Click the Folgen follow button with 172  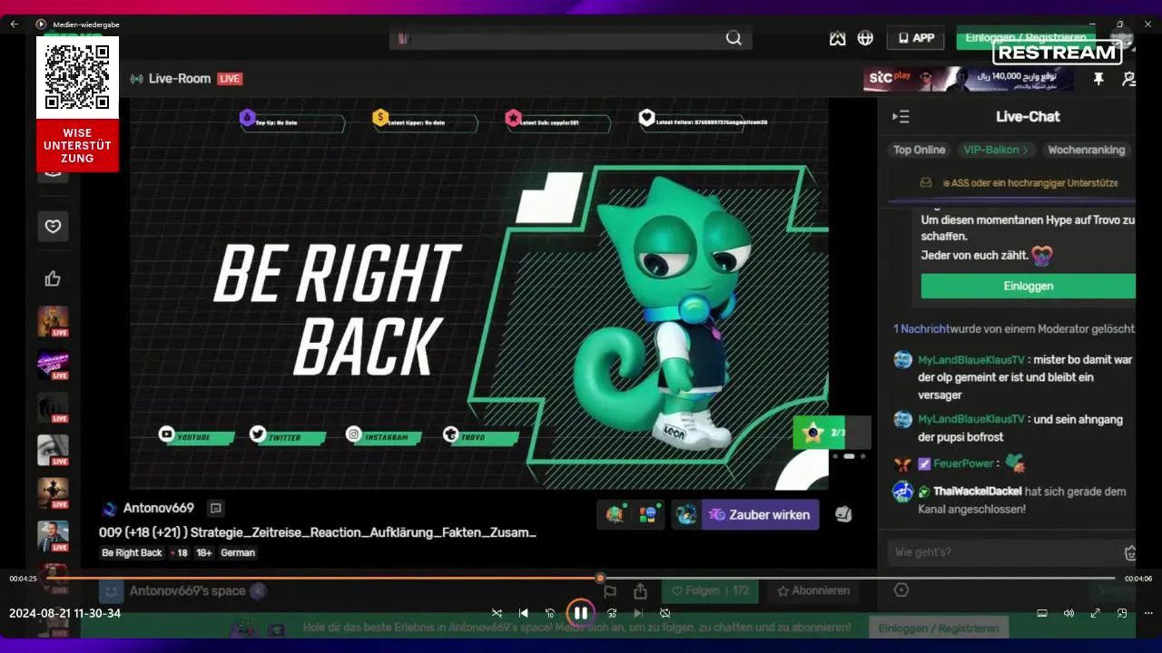[709, 590]
